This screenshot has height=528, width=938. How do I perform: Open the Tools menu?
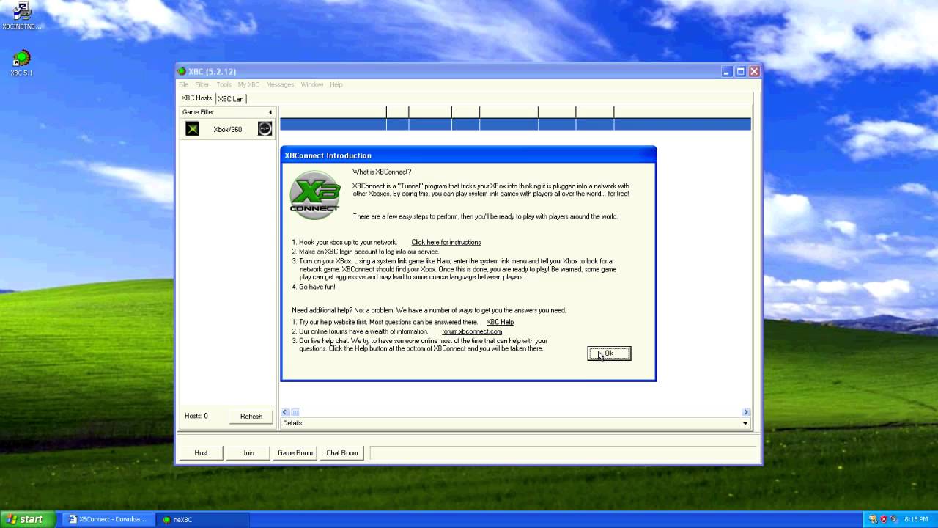[x=224, y=84]
